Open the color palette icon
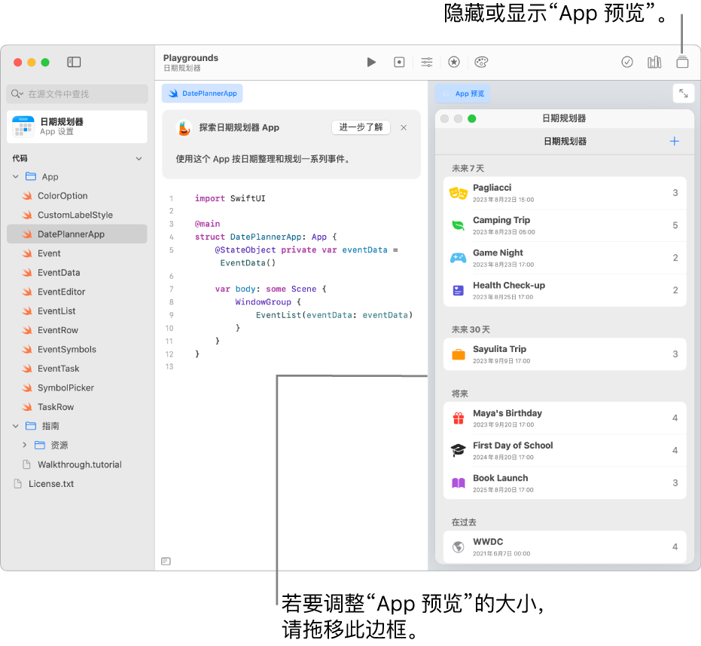 pos(481,63)
